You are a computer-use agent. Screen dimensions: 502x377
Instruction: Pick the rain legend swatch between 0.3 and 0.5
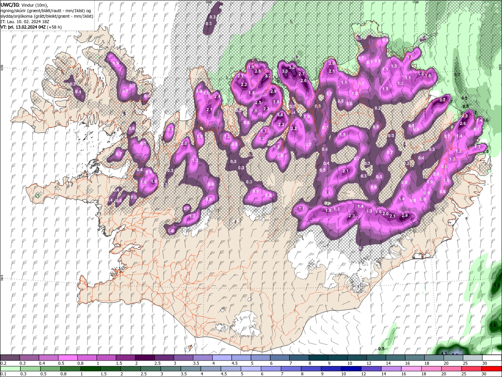pos(30,369)
